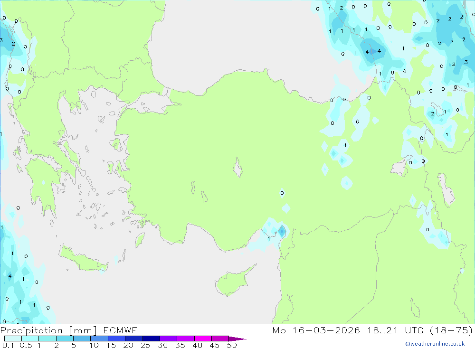Screen dimensions: 475x348
Task: Click the legend label "25"
Action: point(146,345)
